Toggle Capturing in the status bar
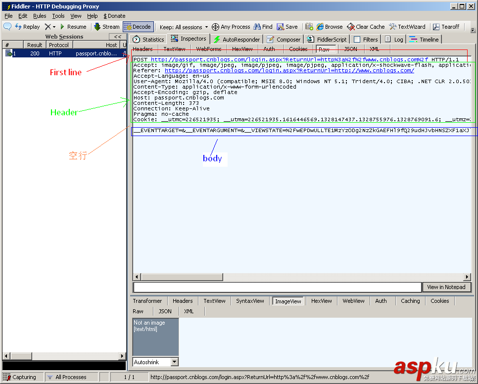 click(21, 377)
